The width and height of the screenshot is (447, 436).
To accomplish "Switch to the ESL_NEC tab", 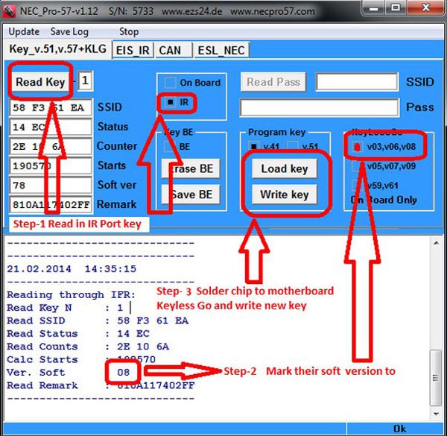I will tap(221, 51).
